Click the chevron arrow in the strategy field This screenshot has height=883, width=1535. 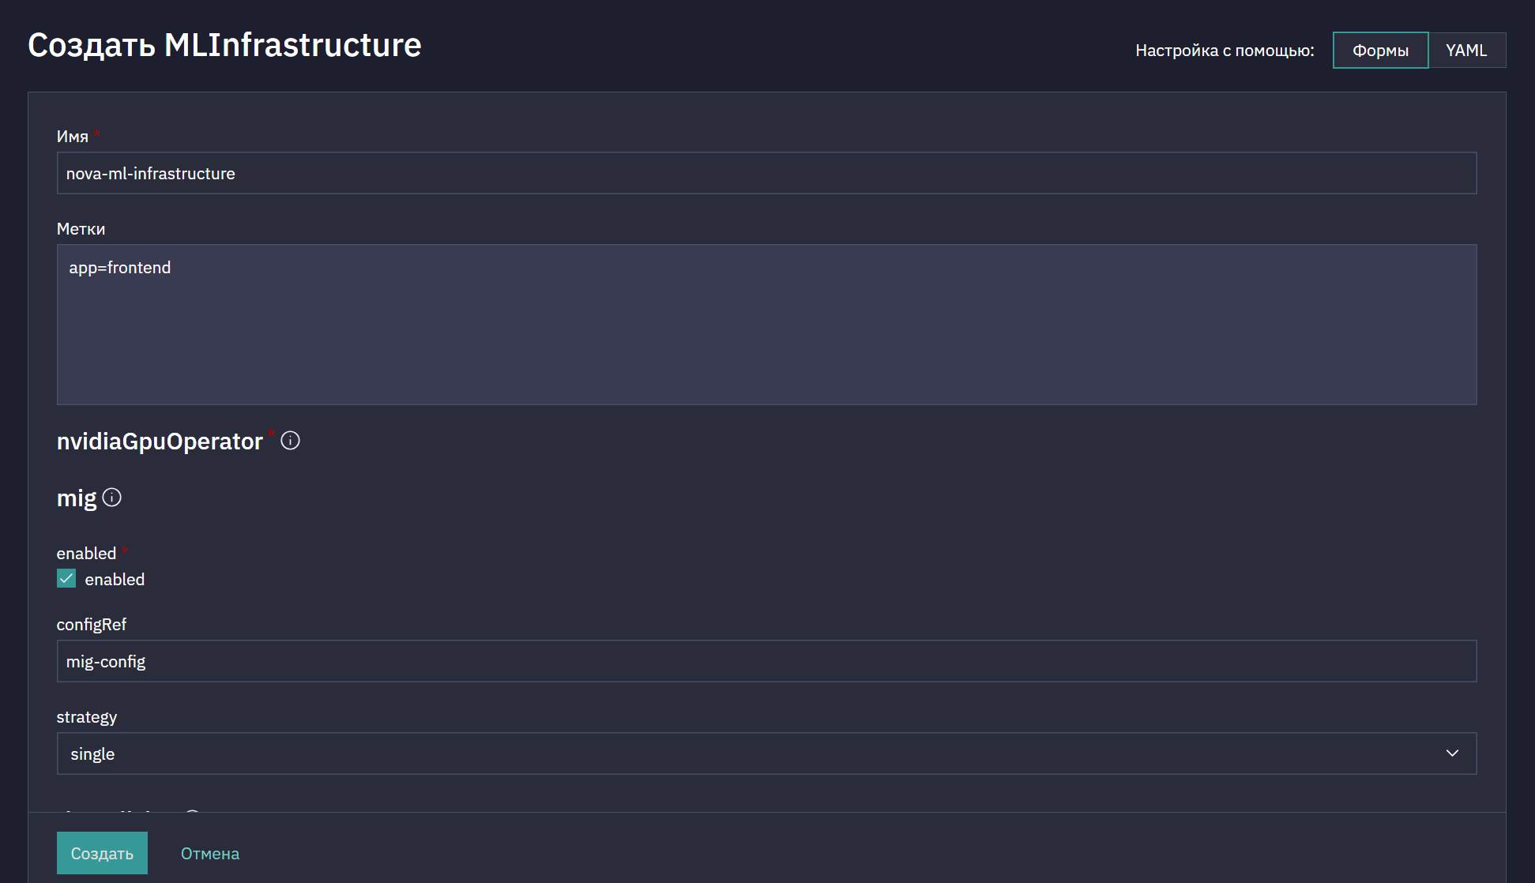1452,753
